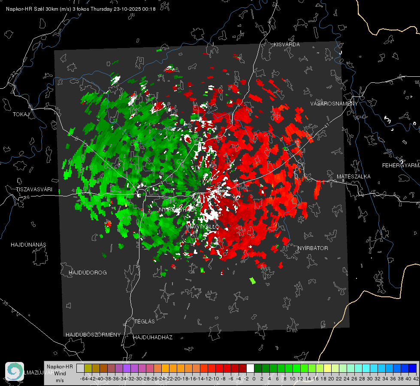Image resolution: width=420 pixels, height=386 pixels.
Task: Select the HAJDÚBÖSZÖRMÉNY city label
Action: [93, 335]
